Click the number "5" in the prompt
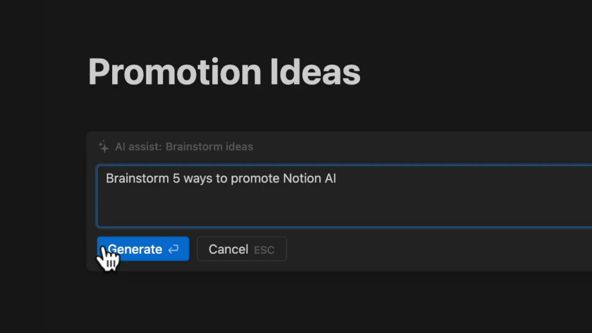Viewport: 592px width, 333px height. coord(176,179)
